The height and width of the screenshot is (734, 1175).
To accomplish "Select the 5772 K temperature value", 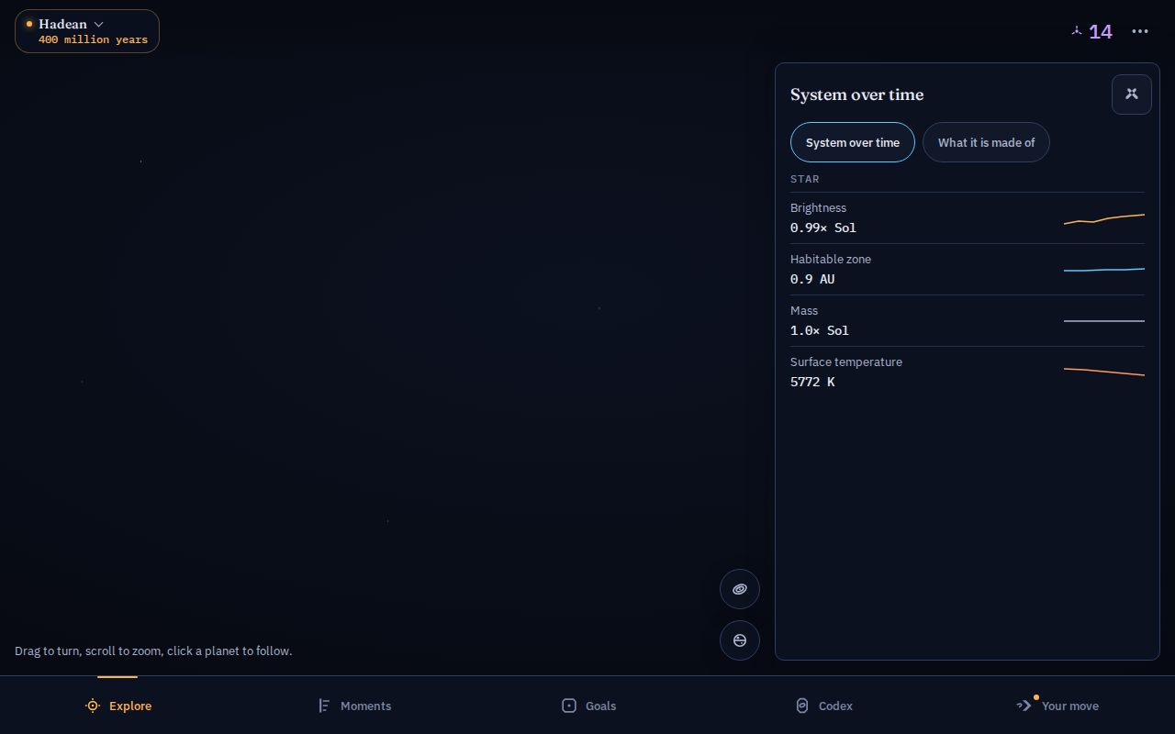I will click(812, 382).
